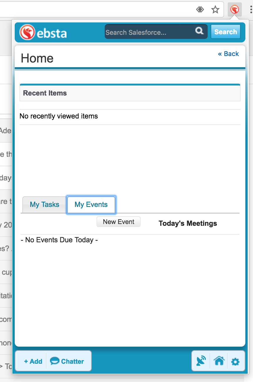The image size is (253, 382).
Task: Switch to the My Tasks tab
Action: coord(44,205)
